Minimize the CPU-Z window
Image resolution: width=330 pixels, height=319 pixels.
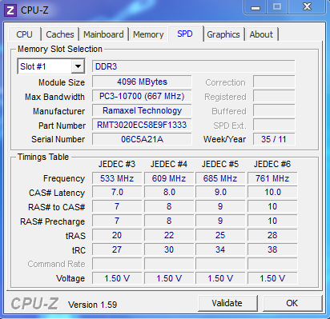click(256, 7)
